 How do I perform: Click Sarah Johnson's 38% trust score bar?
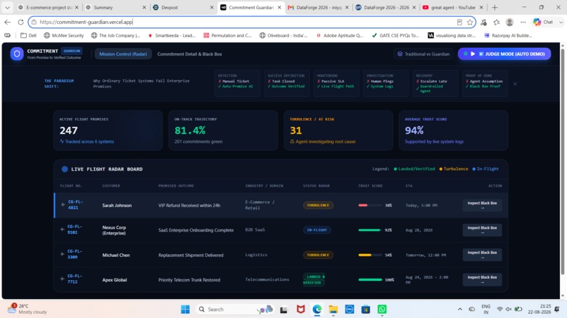coord(370,205)
